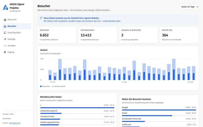Click the Google referrer row
The height and width of the screenshot is (127, 203).
coord(159,109)
